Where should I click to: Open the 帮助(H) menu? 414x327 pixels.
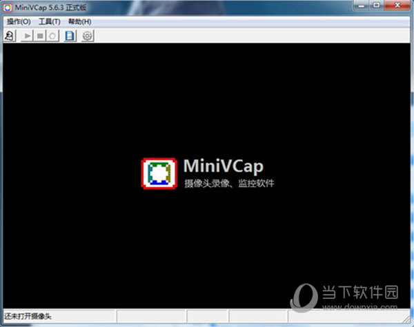pos(80,21)
